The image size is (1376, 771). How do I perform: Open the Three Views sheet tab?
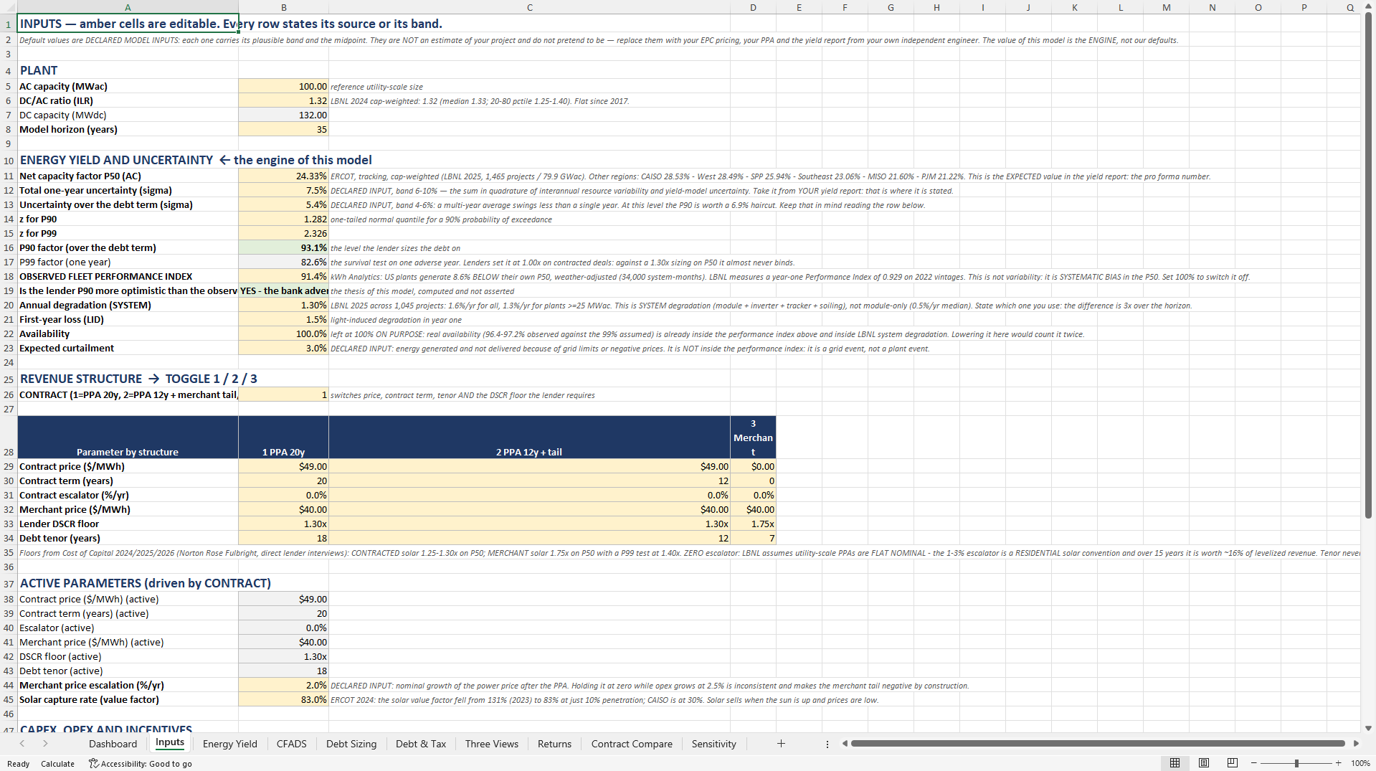[x=492, y=744]
